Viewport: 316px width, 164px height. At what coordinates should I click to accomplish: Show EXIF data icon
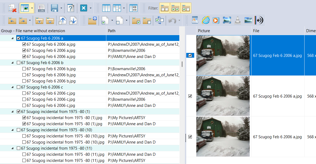pyautogui.click(x=248, y=20)
